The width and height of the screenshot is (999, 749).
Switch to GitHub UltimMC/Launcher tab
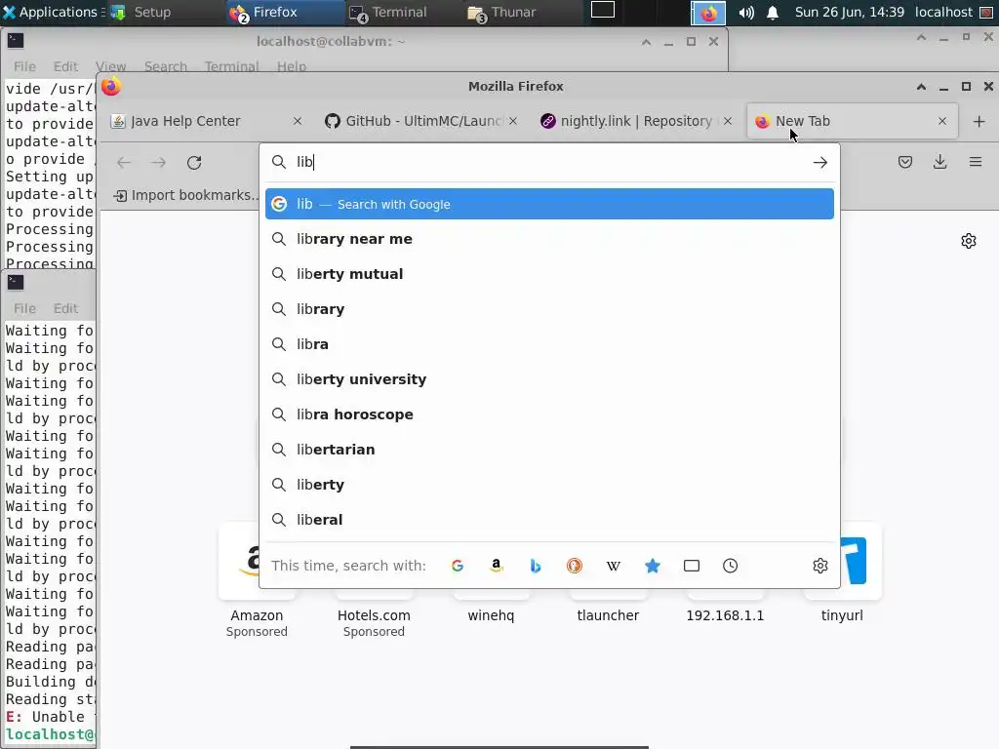coord(420,121)
